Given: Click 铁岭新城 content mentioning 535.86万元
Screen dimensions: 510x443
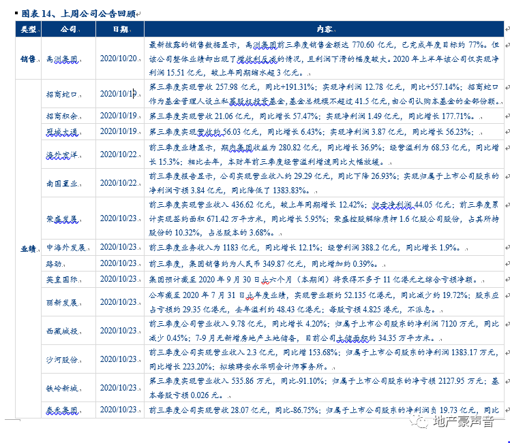Looking at the screenshot, I should coord(324,388).
